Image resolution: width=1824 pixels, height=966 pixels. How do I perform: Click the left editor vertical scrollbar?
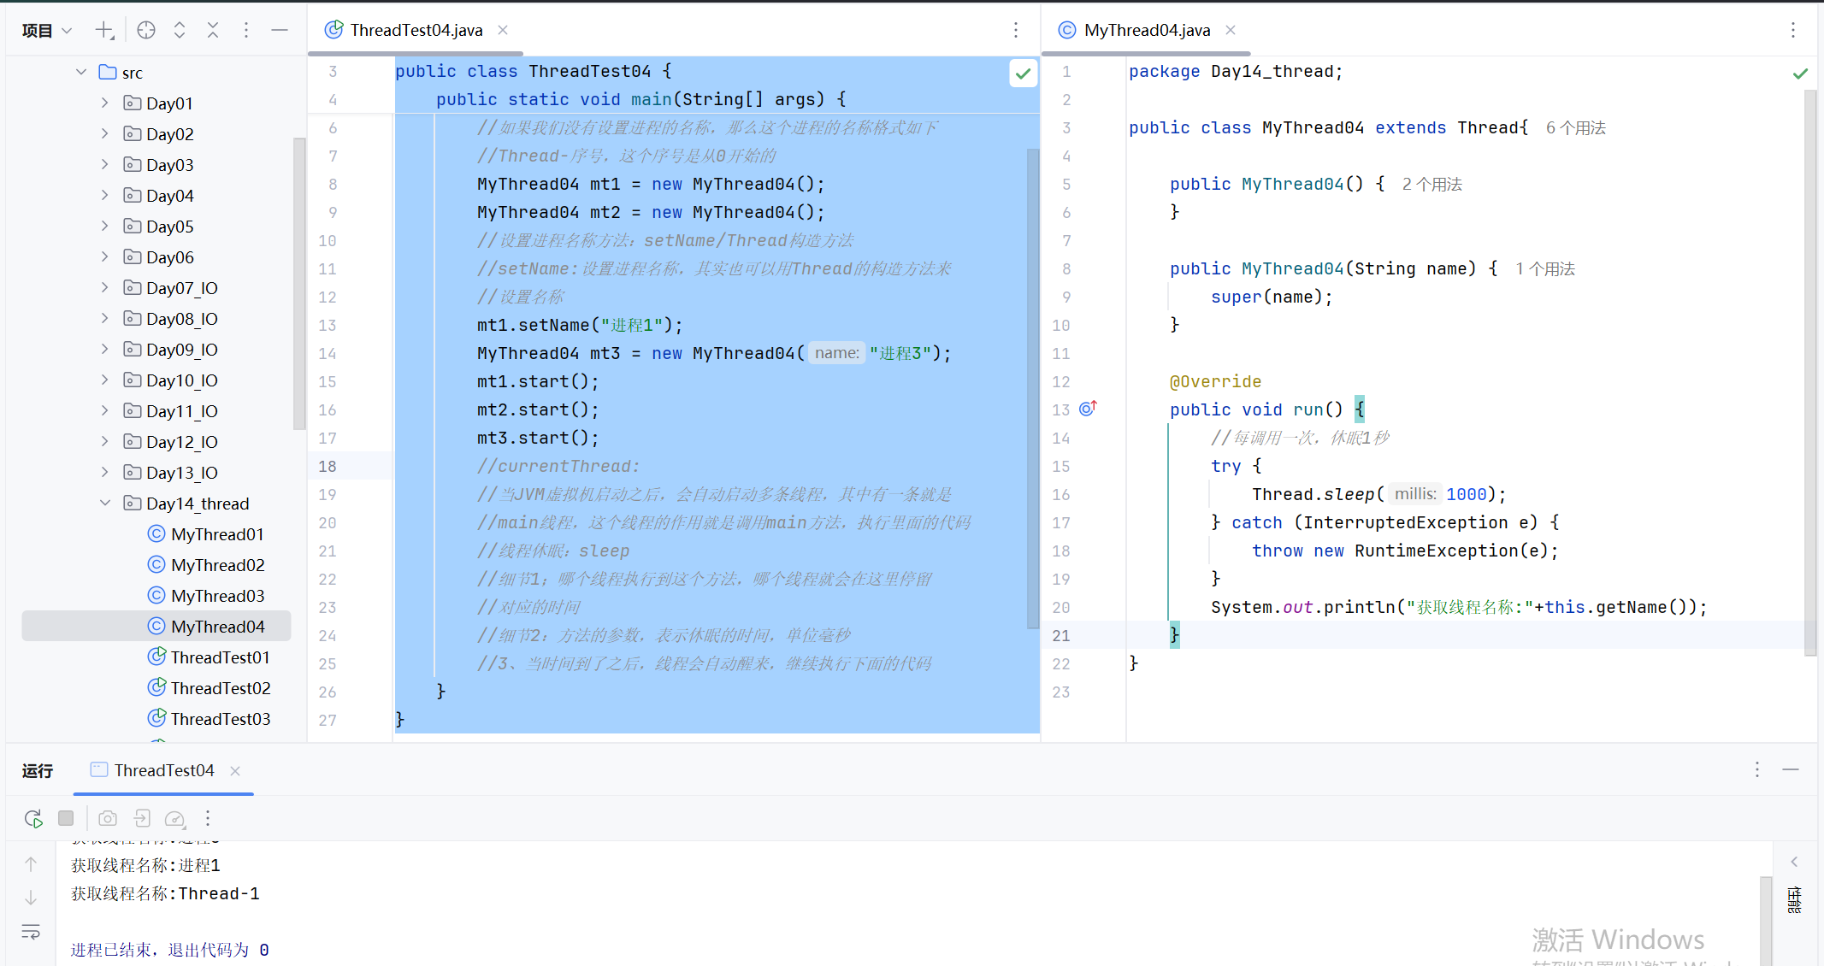(x=1033, y=389)
